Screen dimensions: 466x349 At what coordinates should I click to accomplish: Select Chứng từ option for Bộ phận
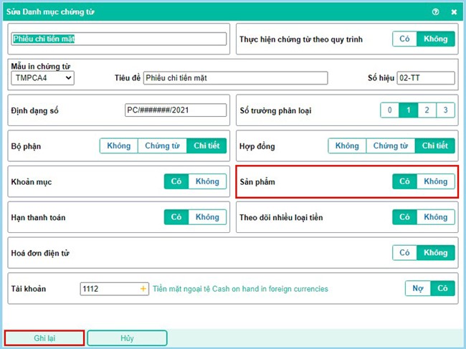162,146
